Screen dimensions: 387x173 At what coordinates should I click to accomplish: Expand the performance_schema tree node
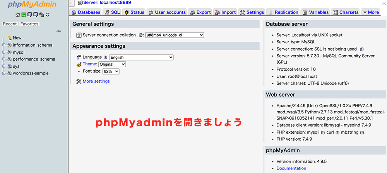4,59
